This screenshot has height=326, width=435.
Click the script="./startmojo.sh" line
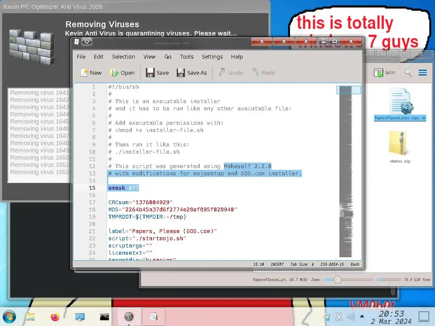[x=147, y=239]
